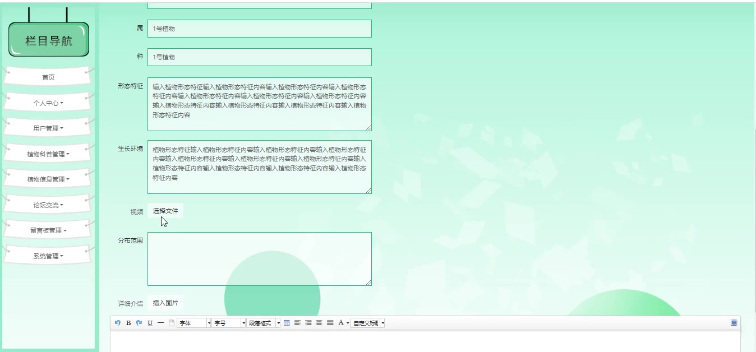Expand 植物信息管理 menu

coord(48,179)
